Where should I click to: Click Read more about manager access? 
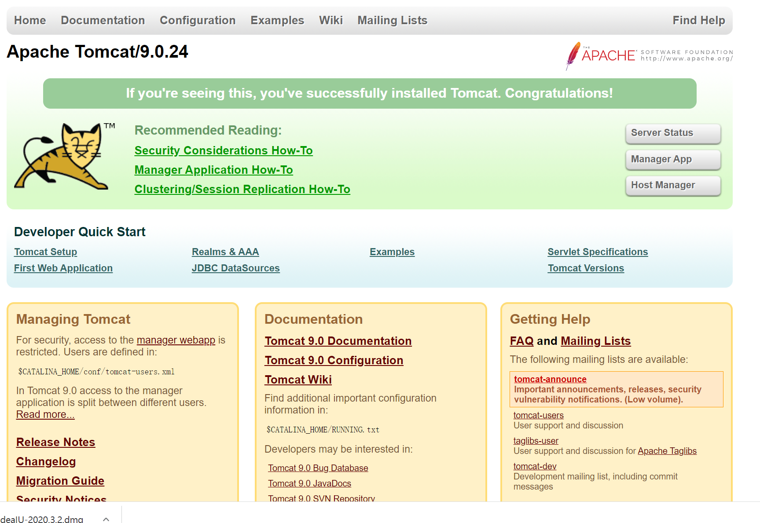[45, 414]
